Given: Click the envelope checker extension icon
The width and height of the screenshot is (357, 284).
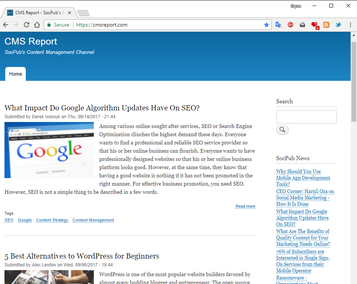Looking at the screenshot, I should coord(302,25).
